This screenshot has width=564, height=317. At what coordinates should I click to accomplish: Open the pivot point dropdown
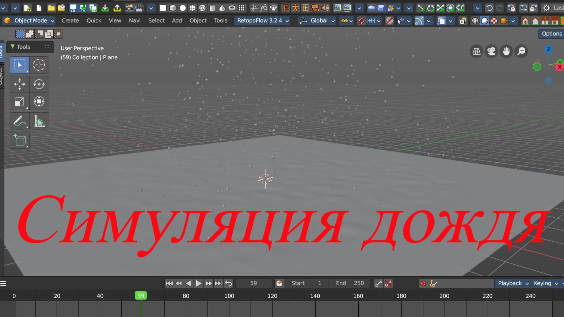point(346,21)
